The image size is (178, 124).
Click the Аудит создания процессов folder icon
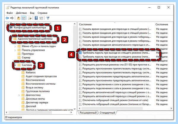point(23,76)
